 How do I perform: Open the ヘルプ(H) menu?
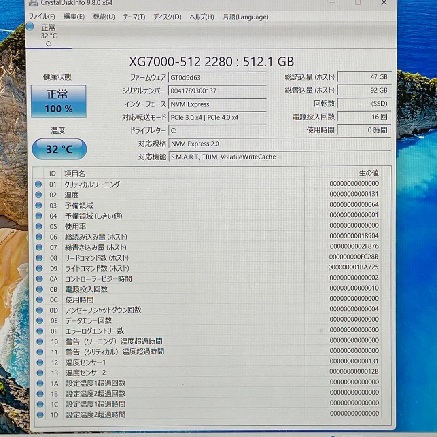coord(201,17)
